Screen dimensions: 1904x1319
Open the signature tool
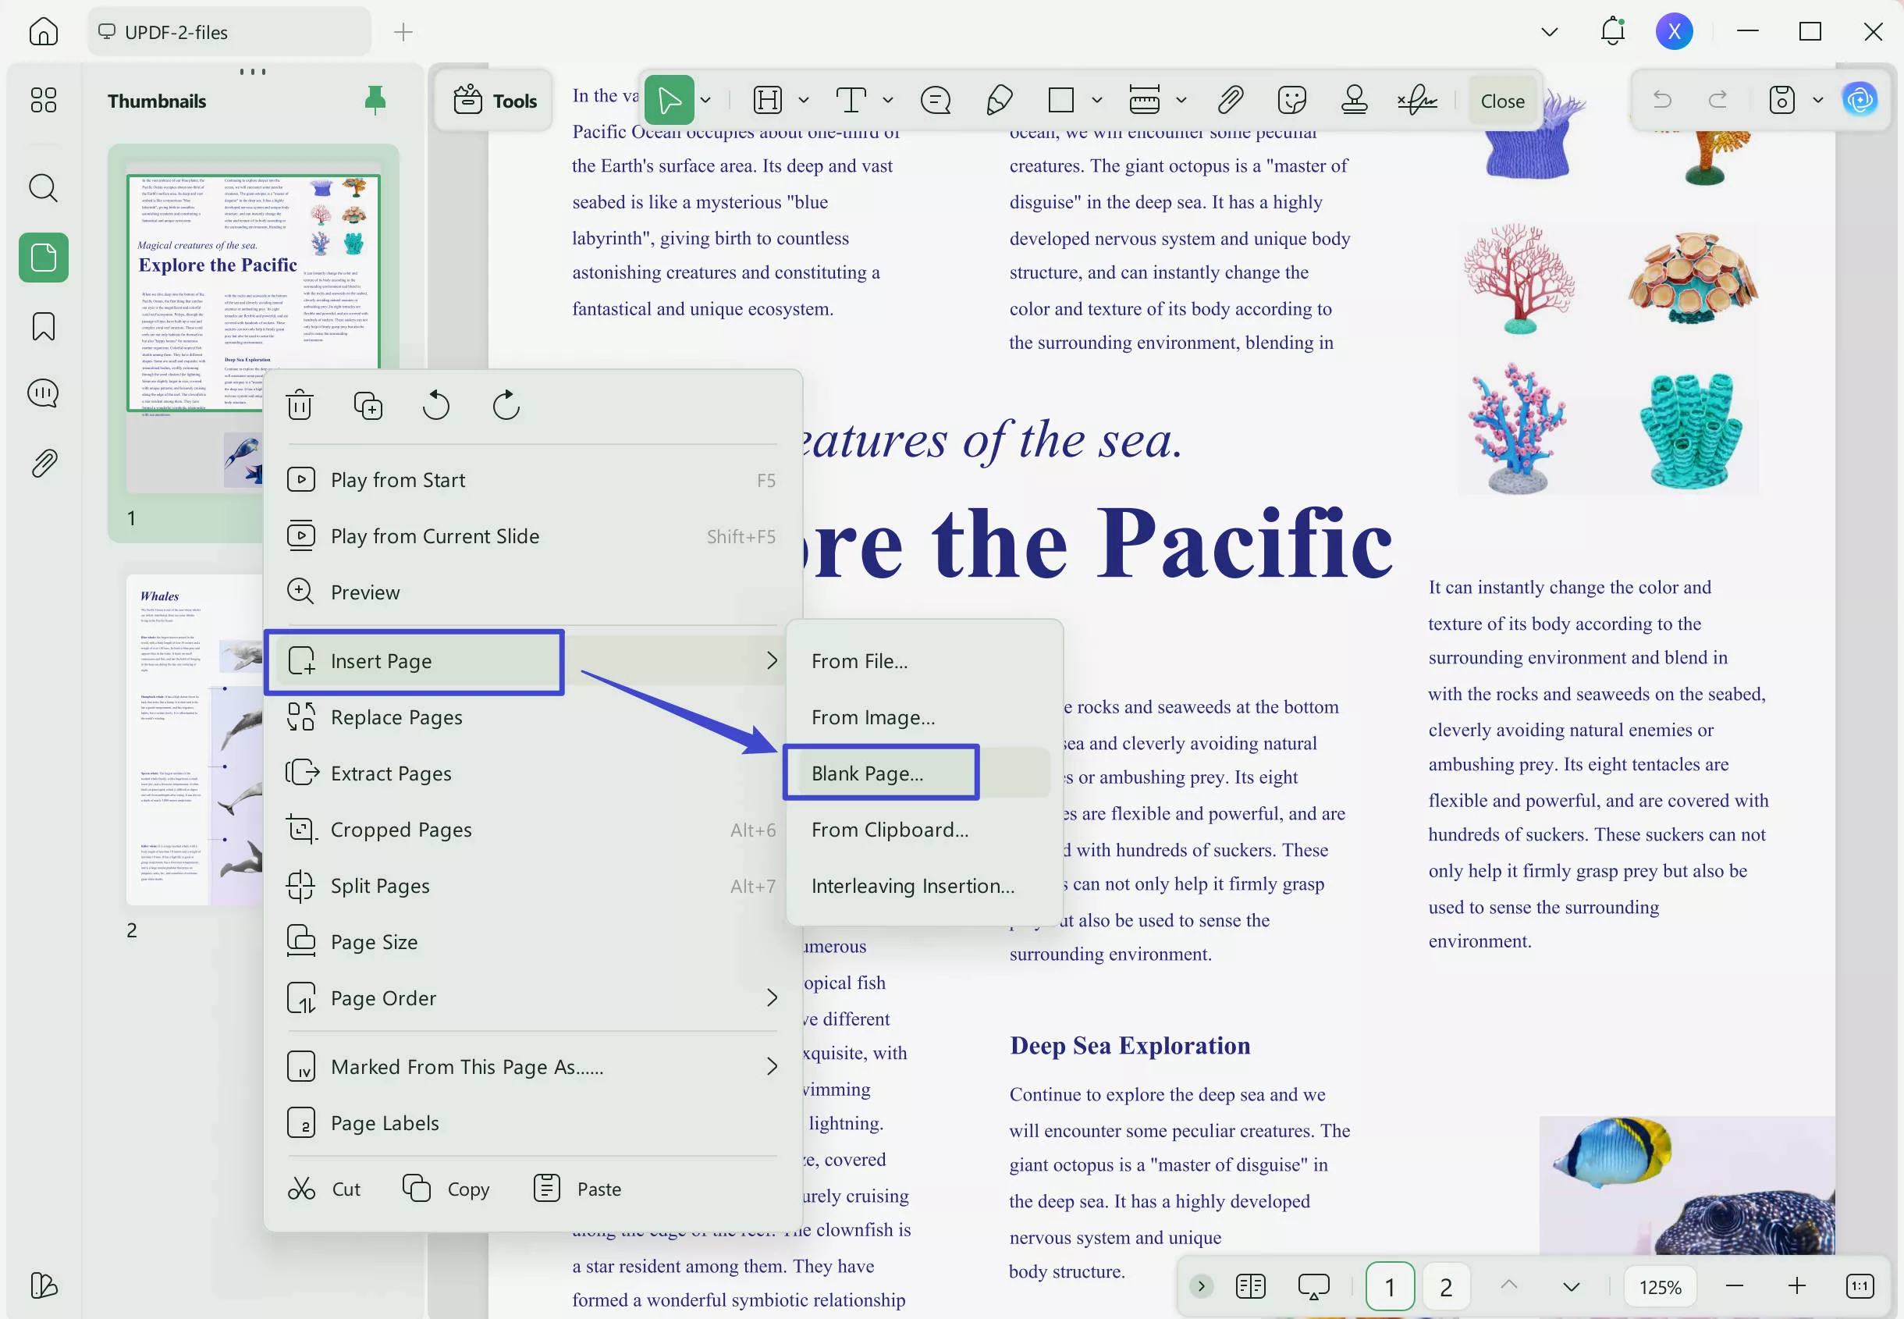[1418, 100]
